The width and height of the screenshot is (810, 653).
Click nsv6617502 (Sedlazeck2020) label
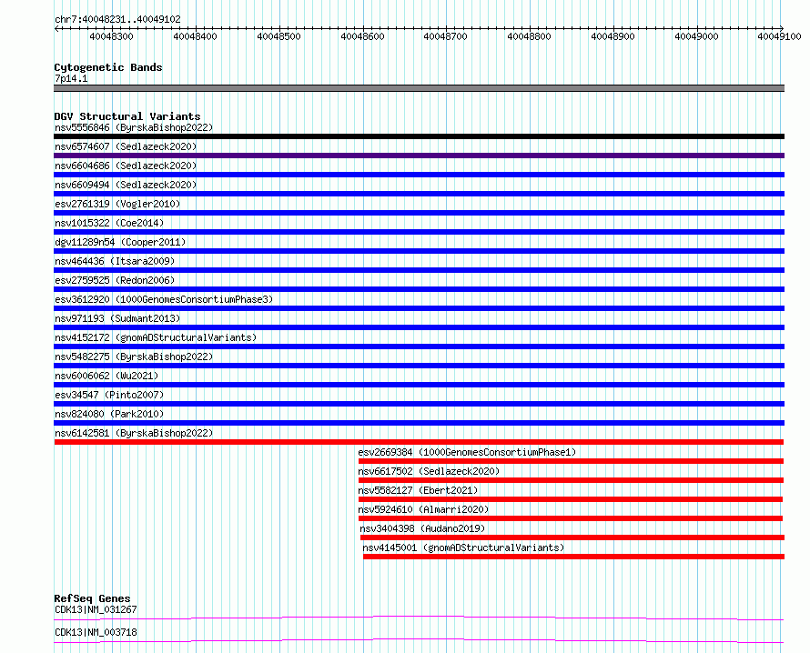(x=429, y=471)
